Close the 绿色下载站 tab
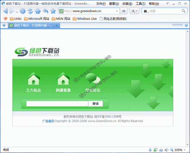Screen dimensions: 190x153 point(57,25)
